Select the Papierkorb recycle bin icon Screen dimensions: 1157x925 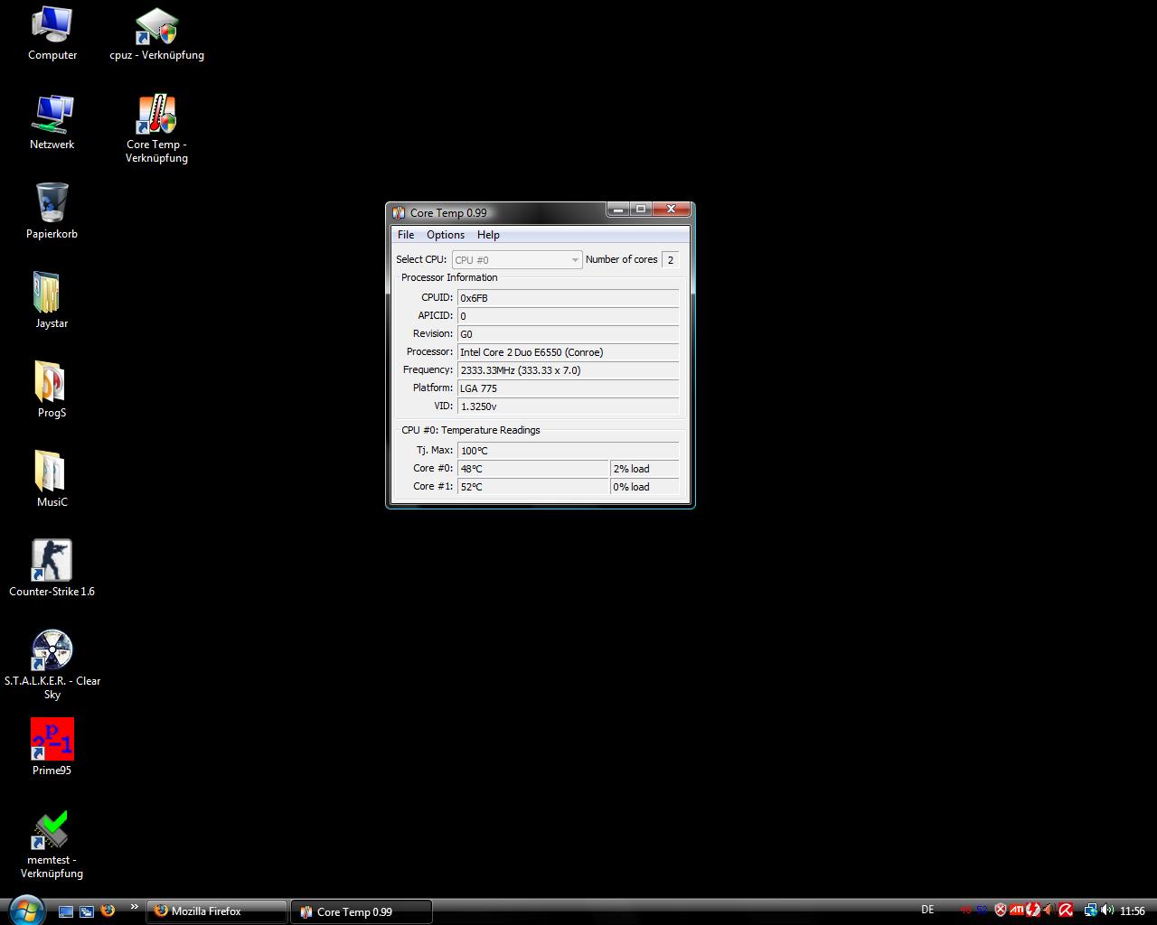click(x=52, y=212)
